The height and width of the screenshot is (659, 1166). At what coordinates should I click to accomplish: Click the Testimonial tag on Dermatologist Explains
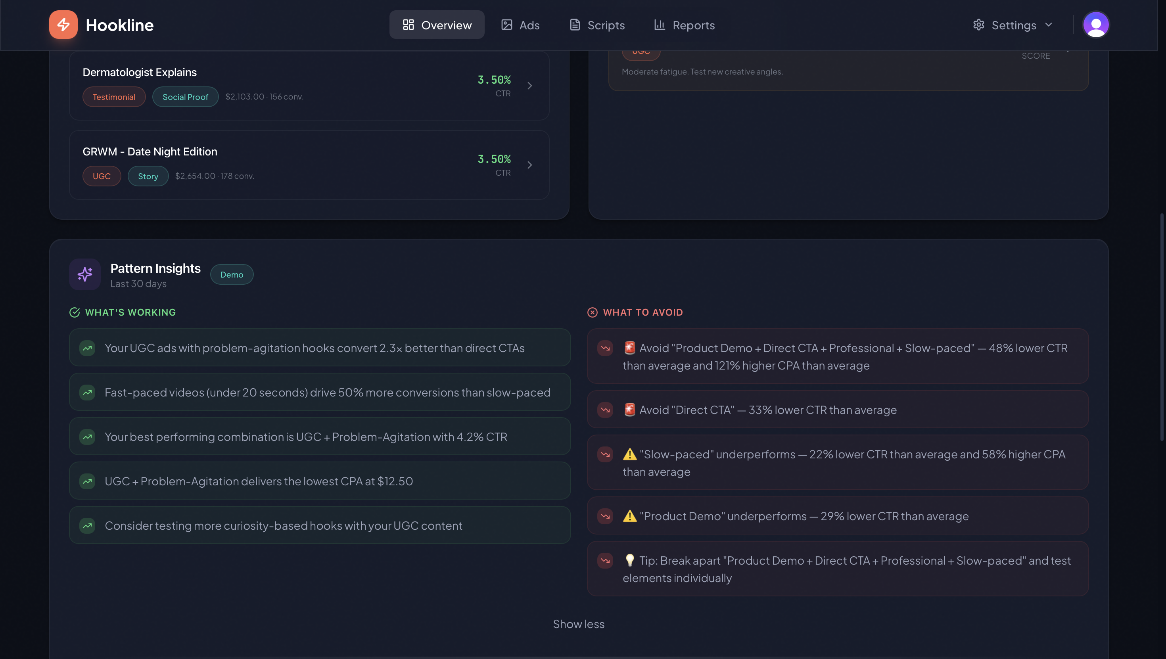(113, 97)
